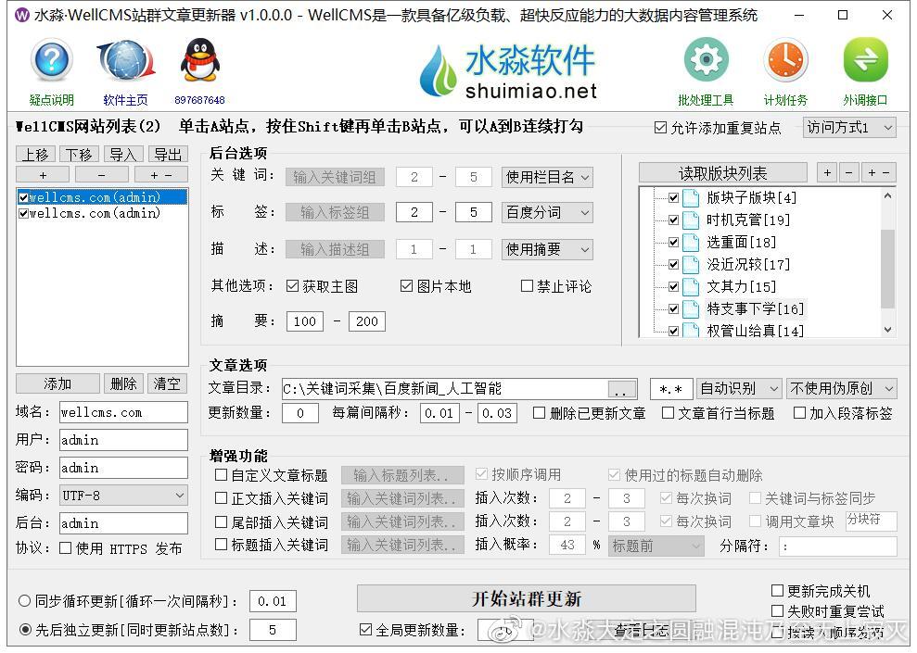Open the 外调接口 green arrows icon

865,59
